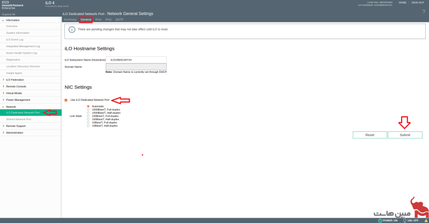Expand the Administration section

pyautogui.click(x=3, y=133)
